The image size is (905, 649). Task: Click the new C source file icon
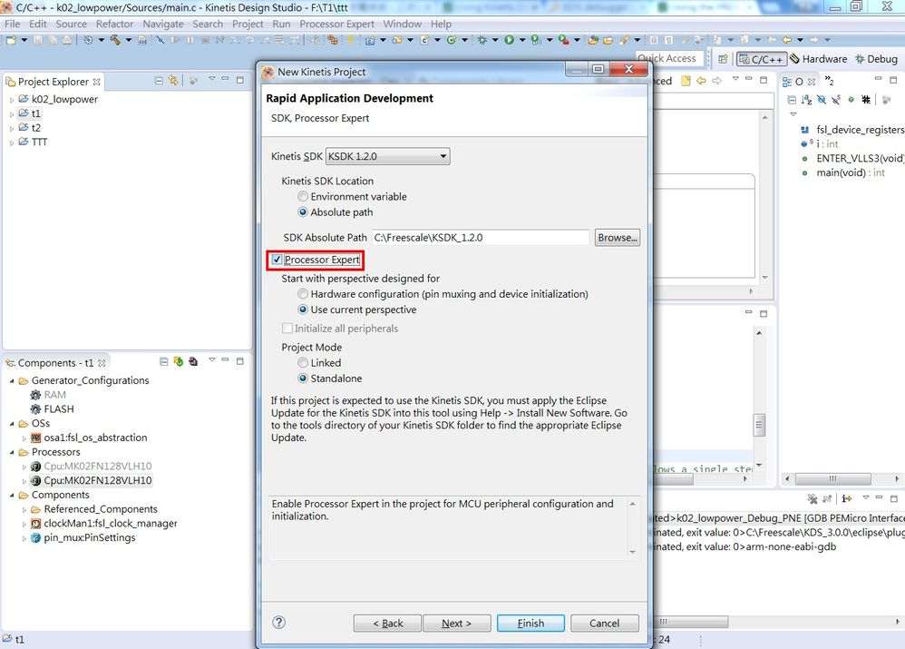(x=424, y=40)
